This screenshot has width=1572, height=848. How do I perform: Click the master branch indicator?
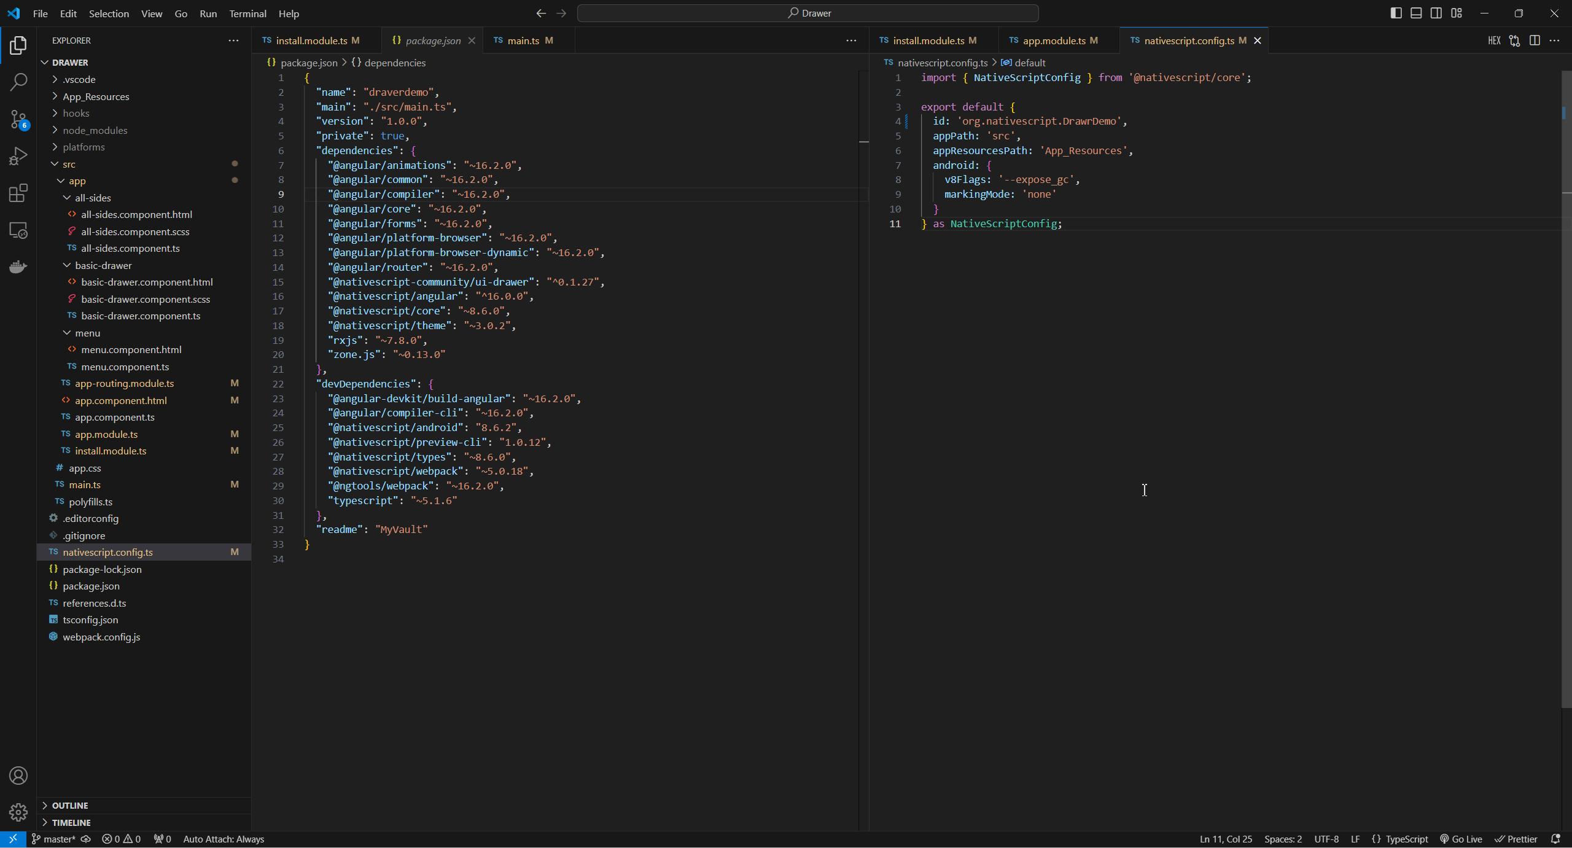coord(54,839)
